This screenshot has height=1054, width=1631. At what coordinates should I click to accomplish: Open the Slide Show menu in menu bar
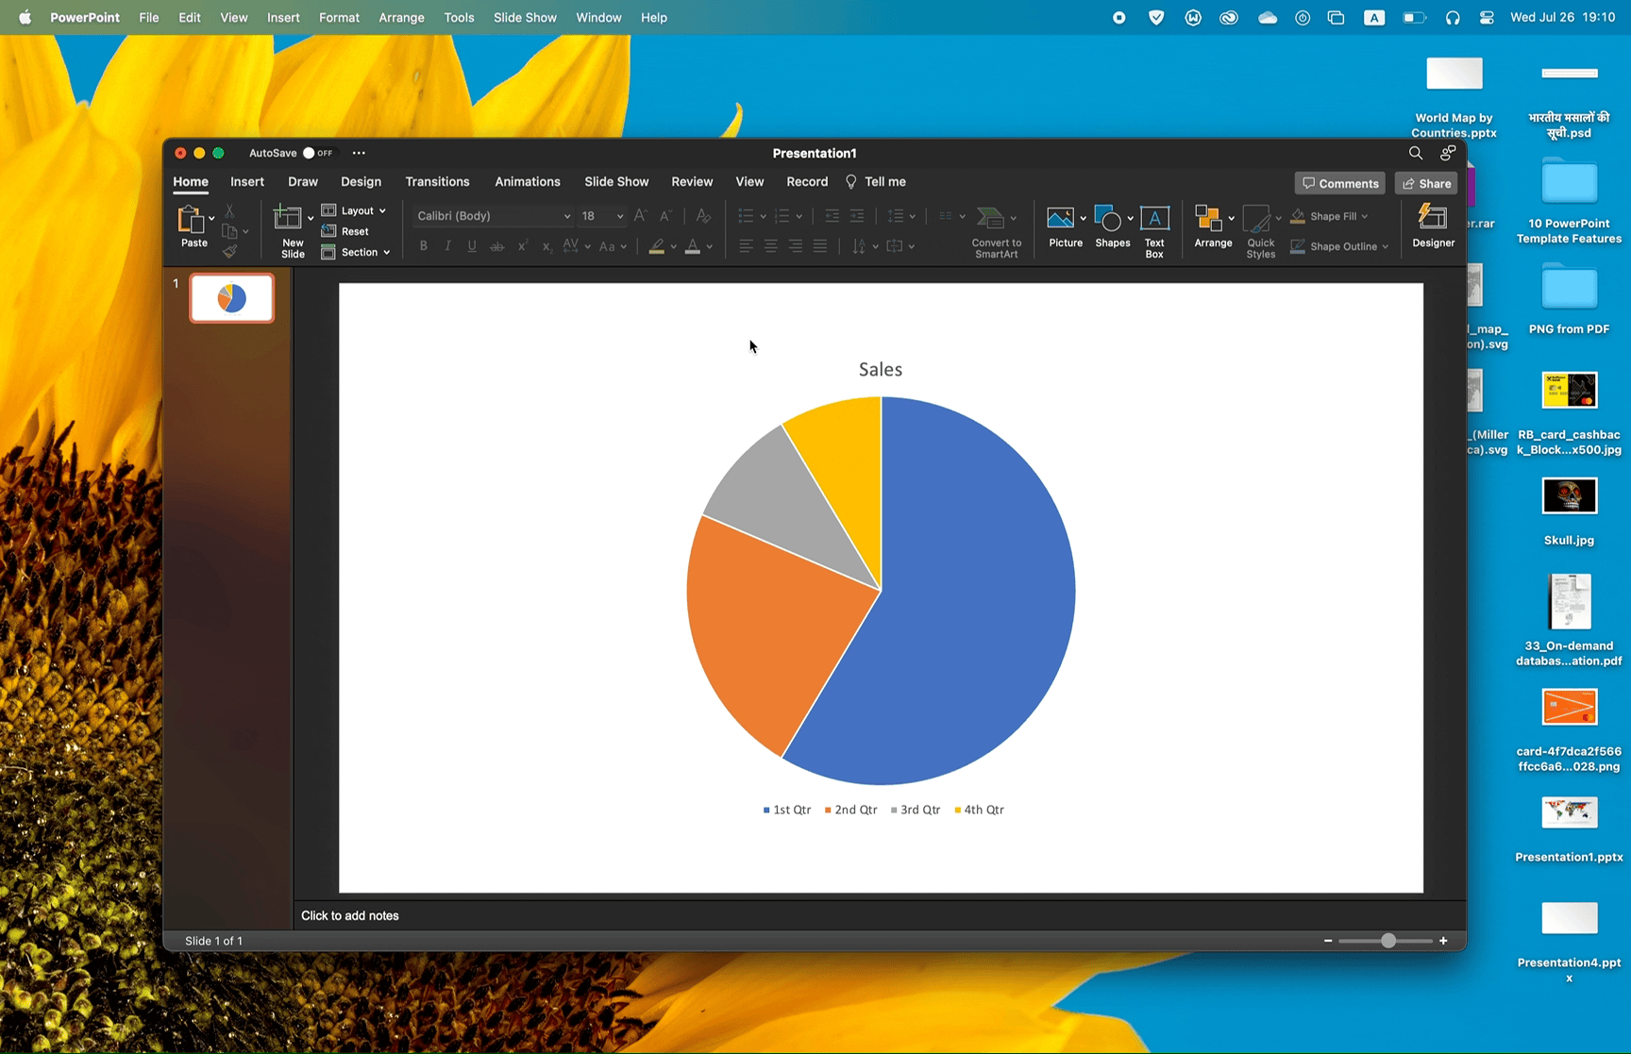point(525,17)
